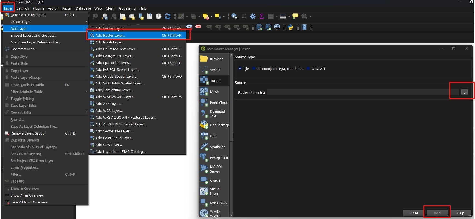The width and height of the screenshot is (475, 219).
Task: Click the Refresh map icon
Action: [x=168, y=16]
